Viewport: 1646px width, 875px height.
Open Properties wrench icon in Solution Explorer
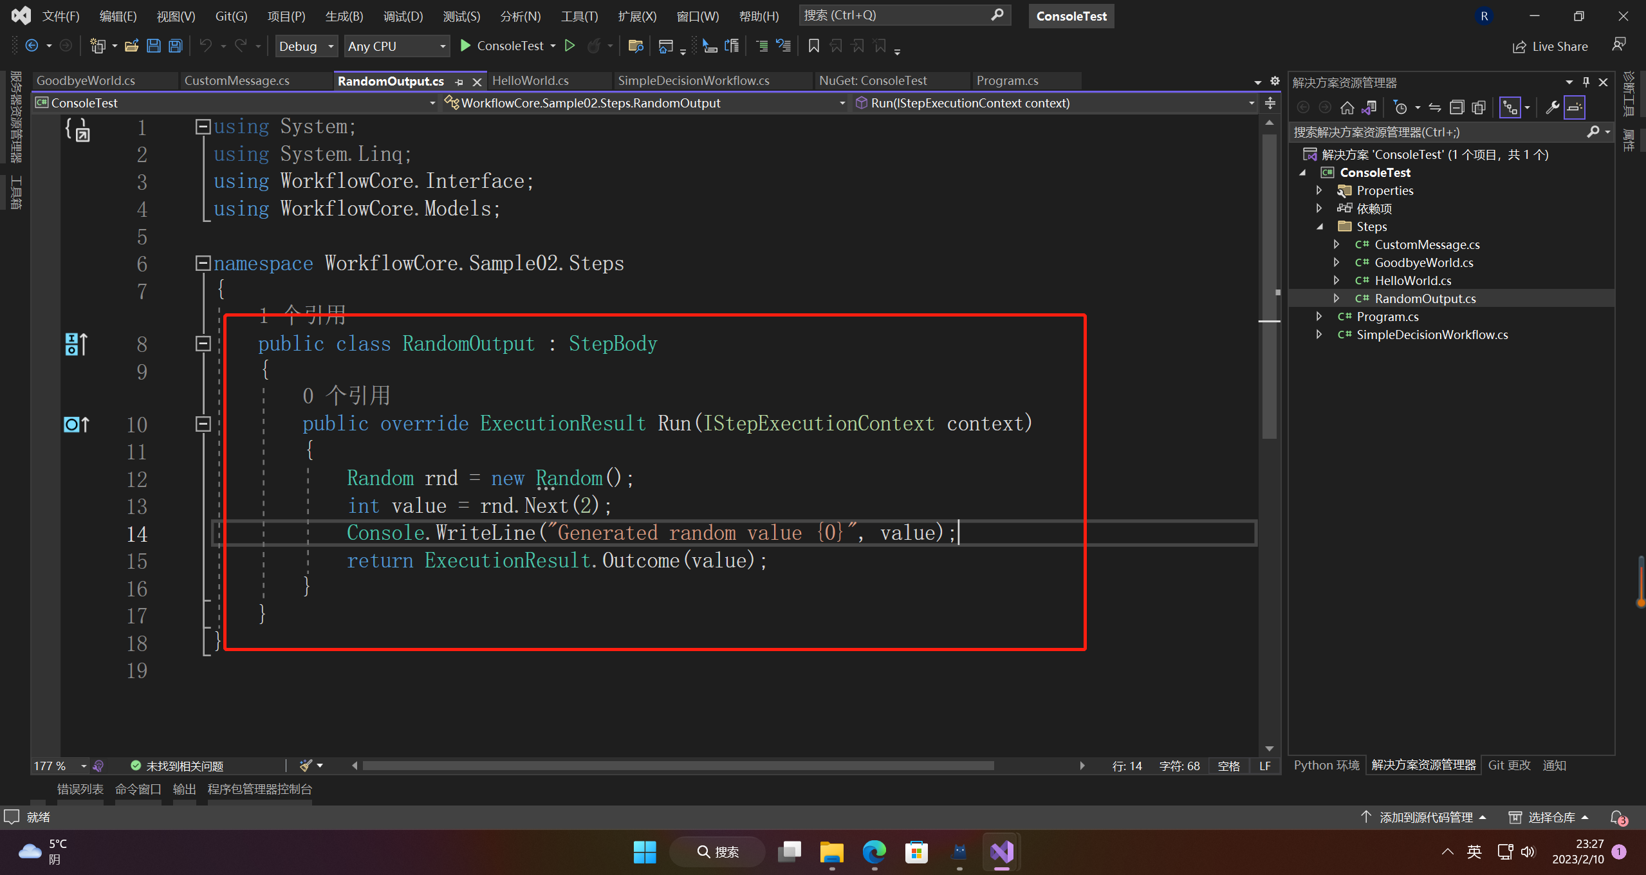pyautogui.click(x=1552, y=107)
